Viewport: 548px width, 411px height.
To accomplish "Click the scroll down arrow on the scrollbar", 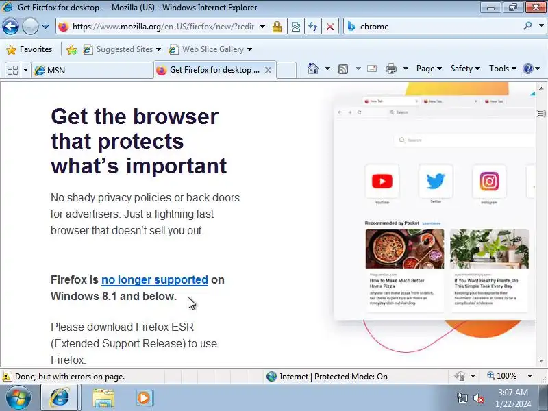I will (x=541, y=360).
